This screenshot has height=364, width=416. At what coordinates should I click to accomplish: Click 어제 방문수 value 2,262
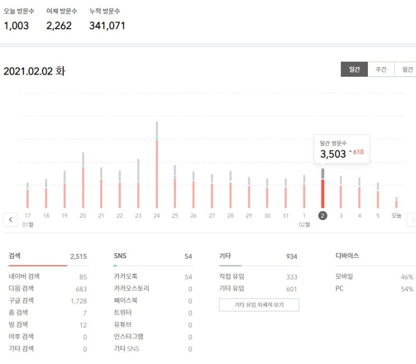[59, 26]
